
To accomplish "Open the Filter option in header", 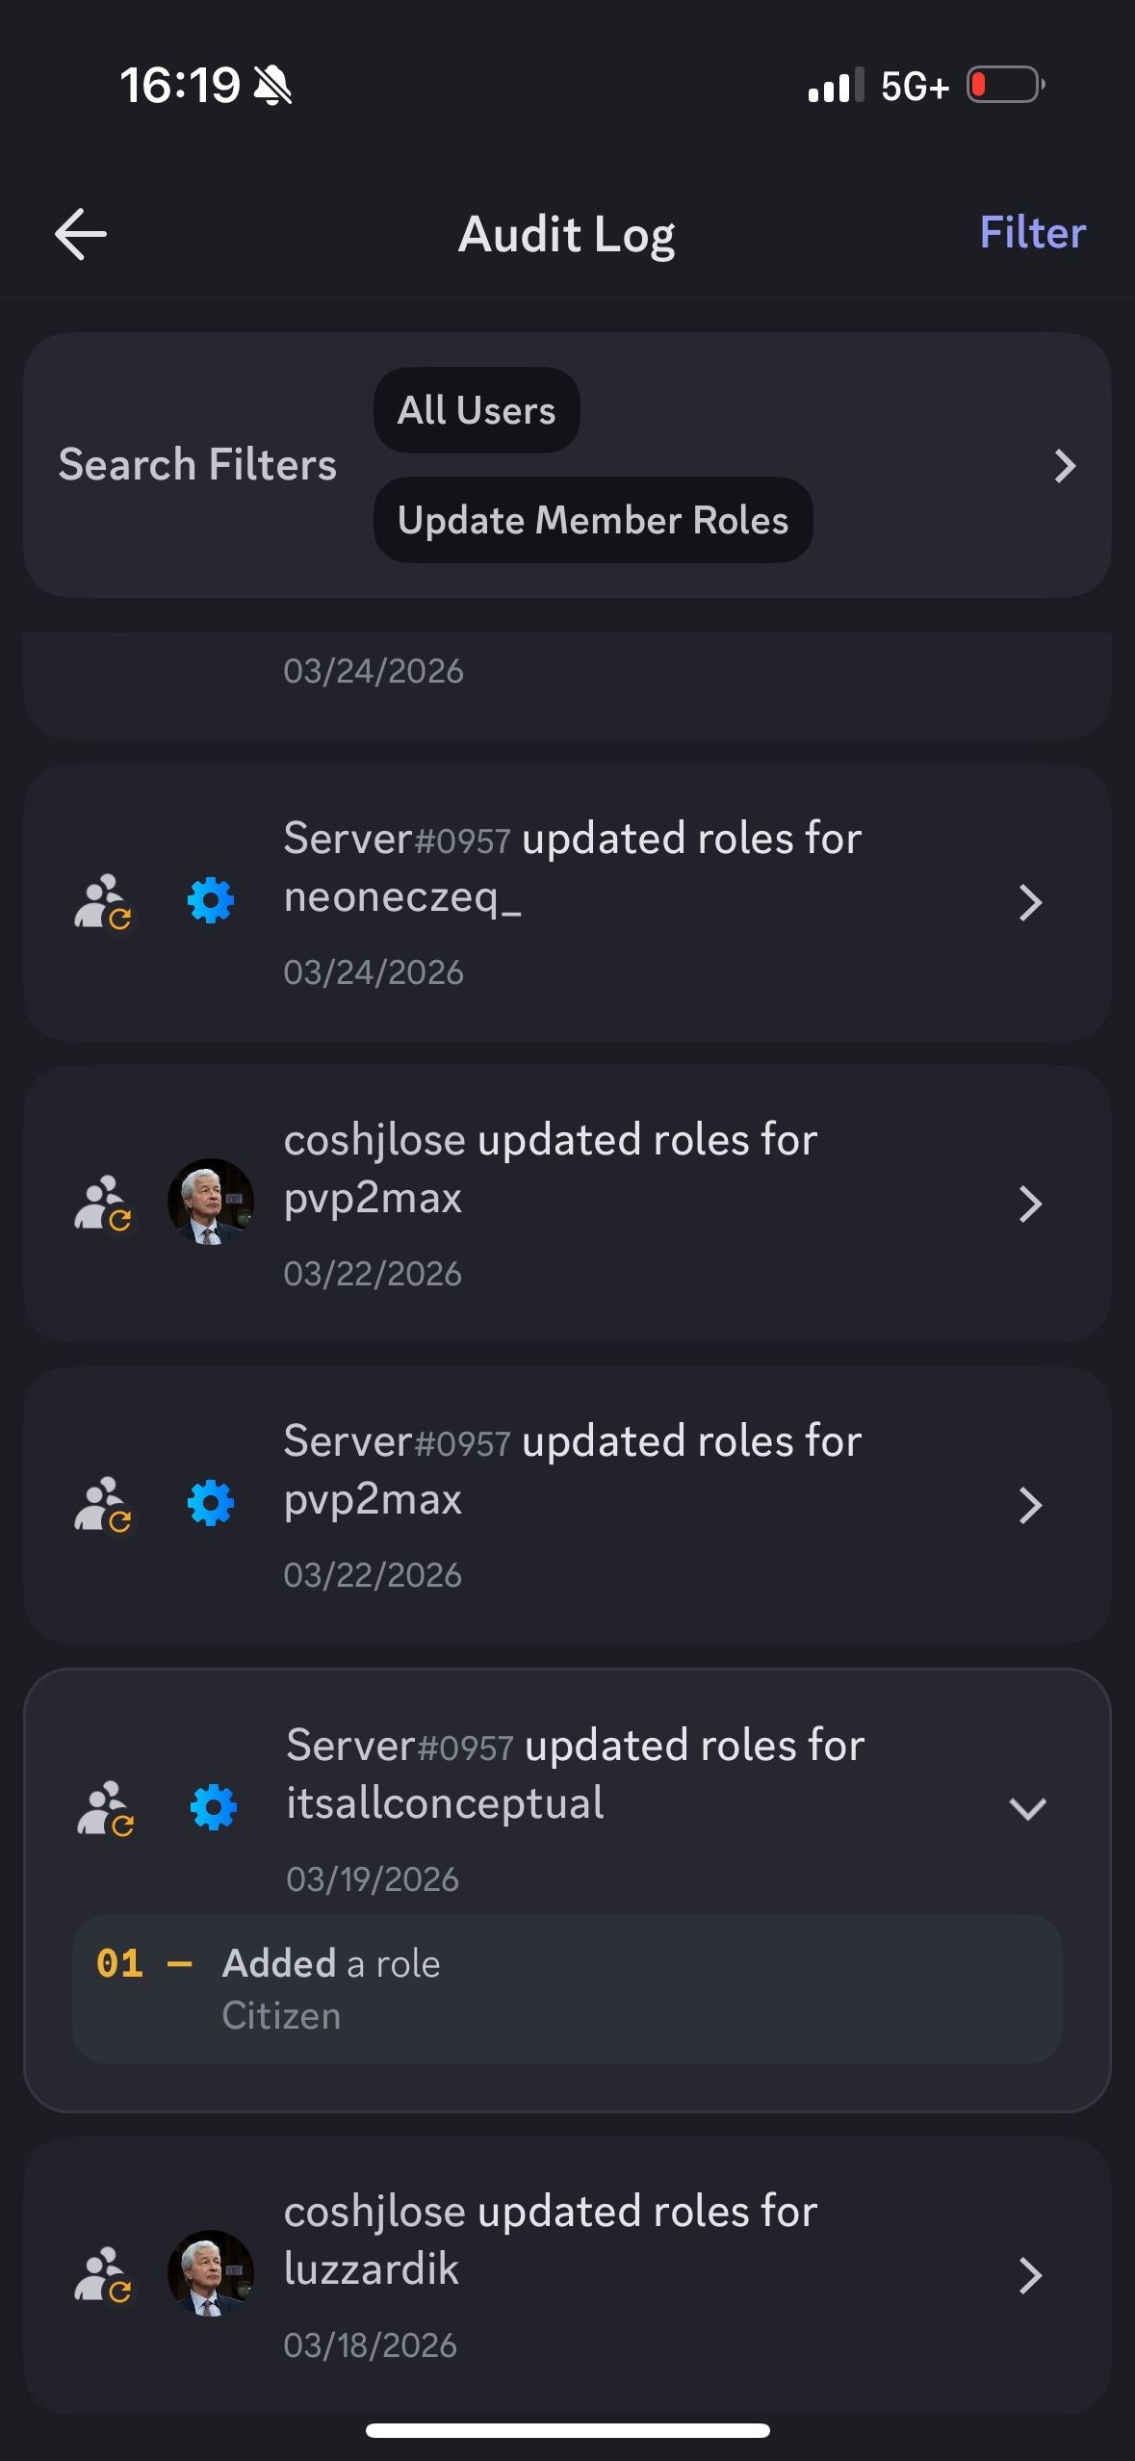I will (1032, 233).
